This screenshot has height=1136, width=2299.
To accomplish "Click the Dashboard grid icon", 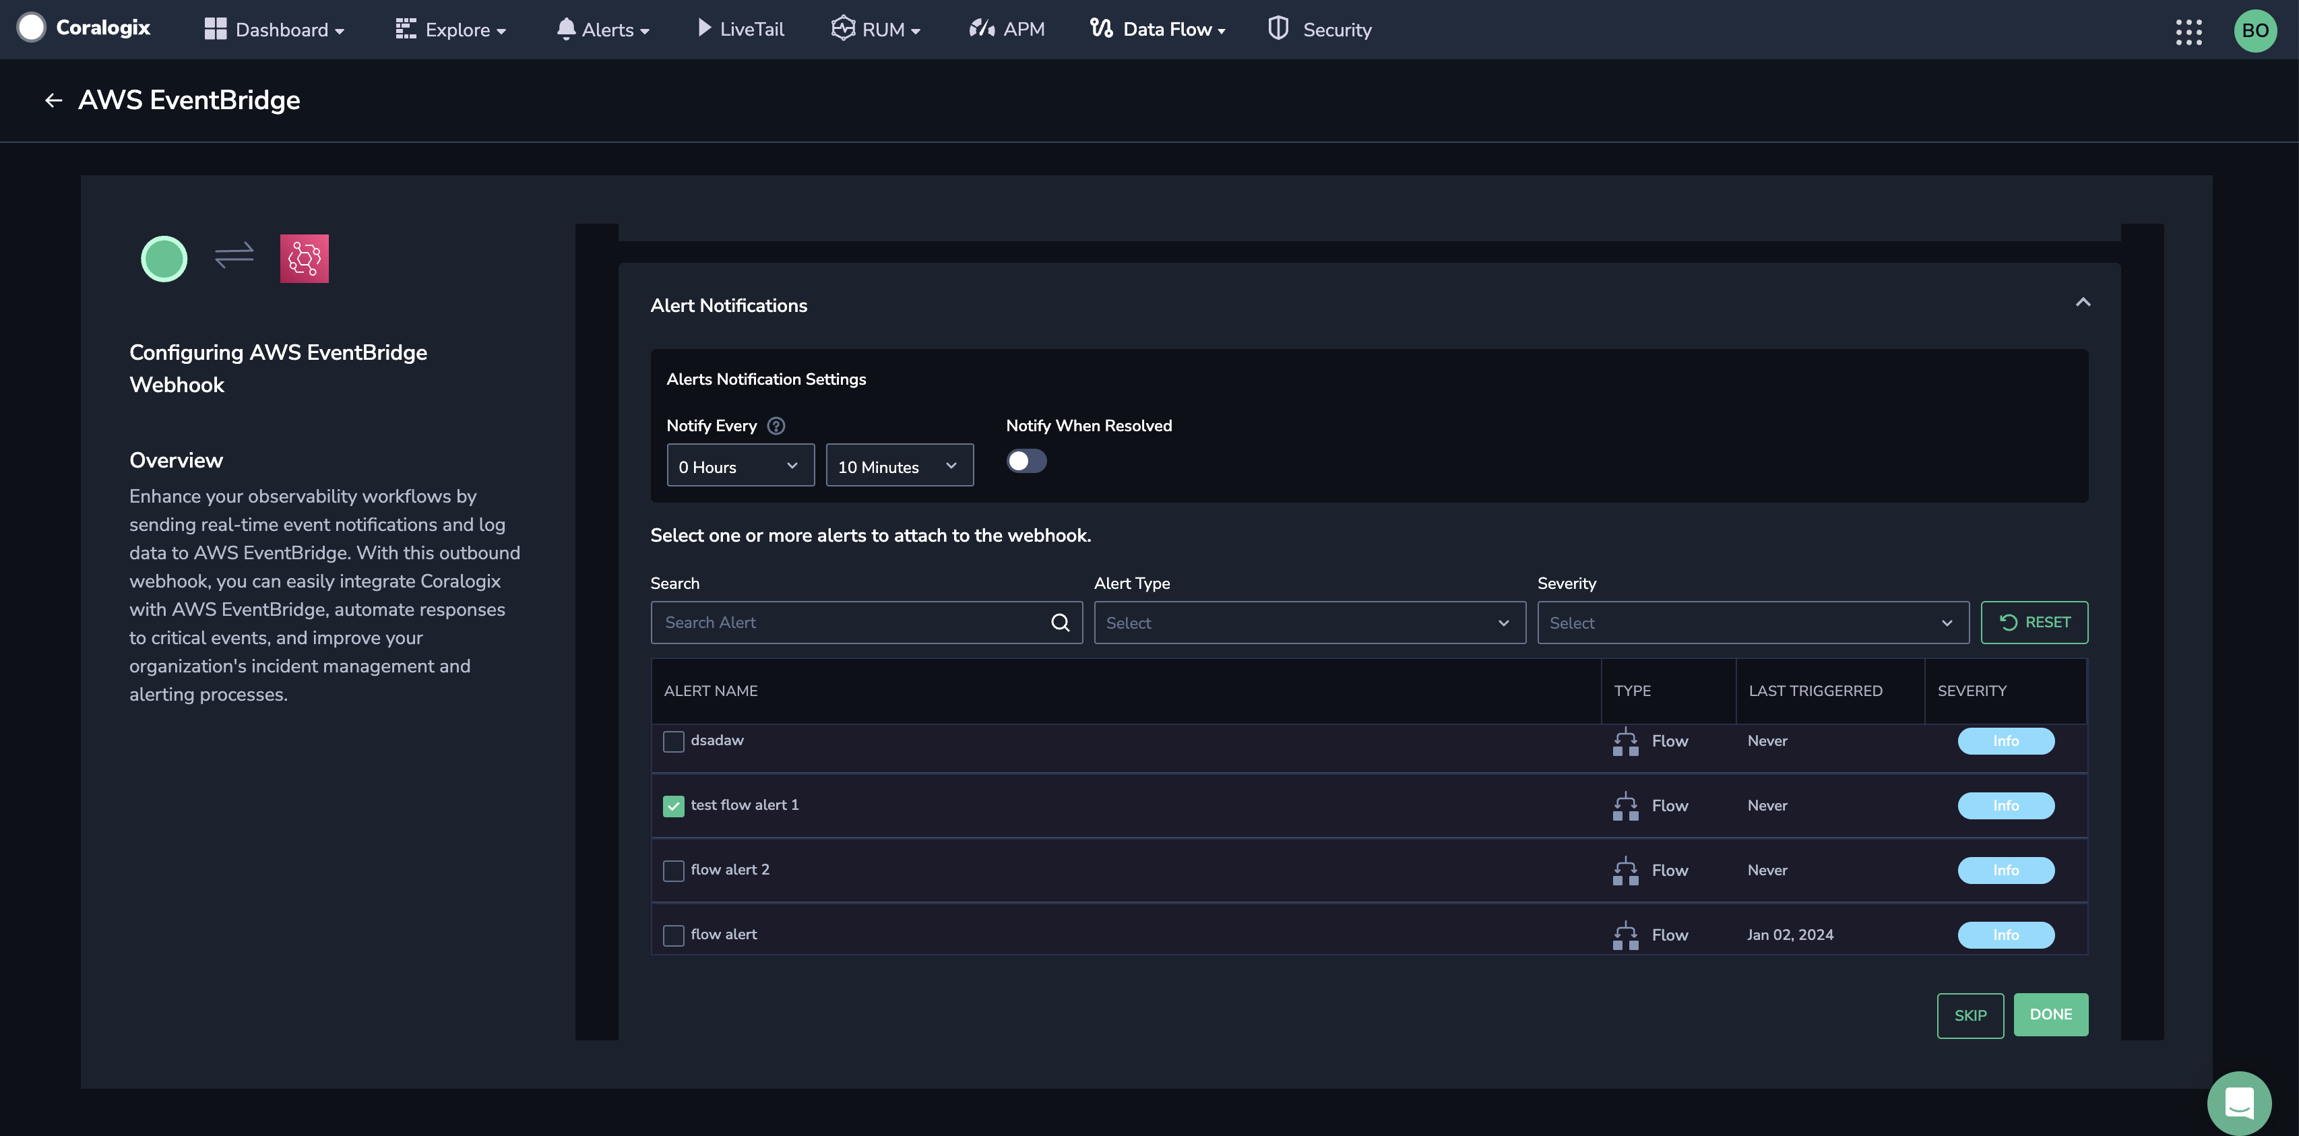I will point(215,28).
